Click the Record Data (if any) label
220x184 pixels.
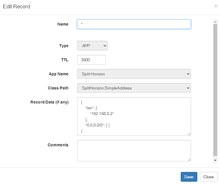tap(50, 102)
